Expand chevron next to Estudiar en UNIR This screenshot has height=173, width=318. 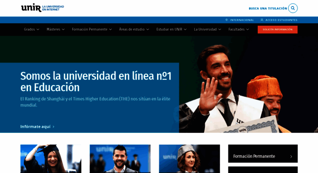(x=185, y=29)
